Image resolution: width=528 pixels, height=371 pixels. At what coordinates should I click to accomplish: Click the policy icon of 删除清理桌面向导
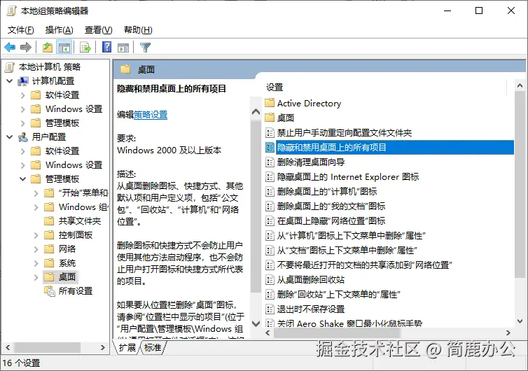coord(270,162)
